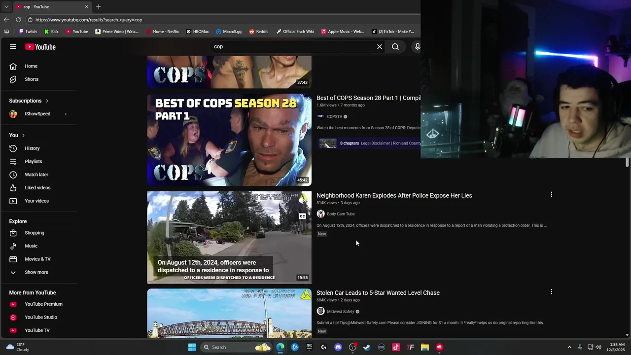Open Stolen Car Leads to 5-Star chase title

pos(378,293)
